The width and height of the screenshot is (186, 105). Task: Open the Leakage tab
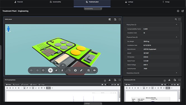129,2
